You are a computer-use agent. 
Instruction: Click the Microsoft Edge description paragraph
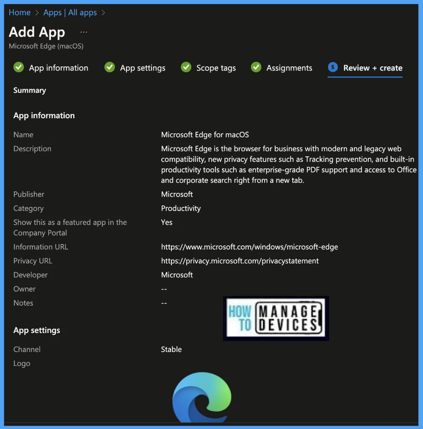[289, 165]
